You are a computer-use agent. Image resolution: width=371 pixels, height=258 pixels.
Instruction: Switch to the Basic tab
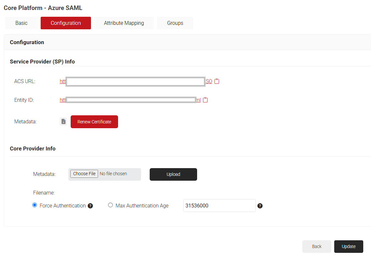pos(21,23)
